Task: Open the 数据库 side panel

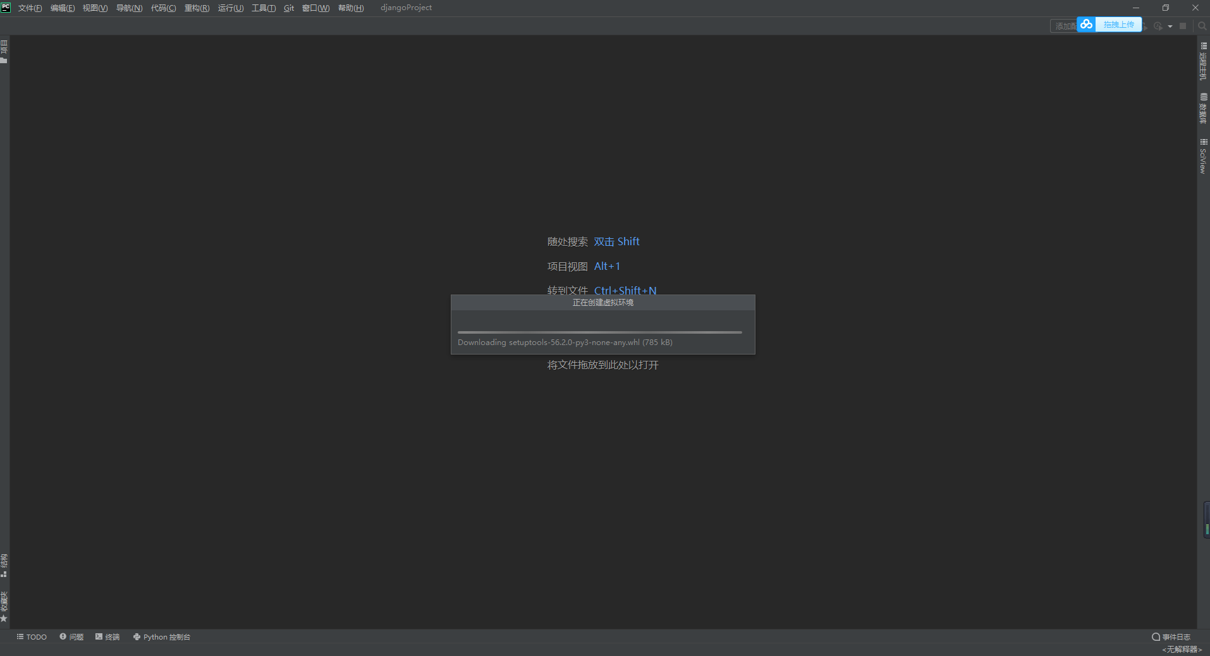Action: (x=1203, y=108)
